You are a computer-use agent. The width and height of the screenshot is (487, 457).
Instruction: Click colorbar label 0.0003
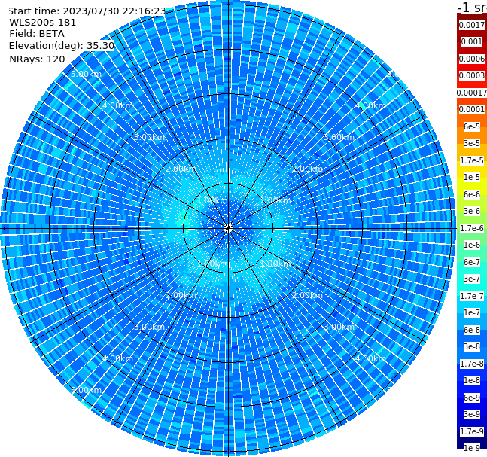pos(472,75)
